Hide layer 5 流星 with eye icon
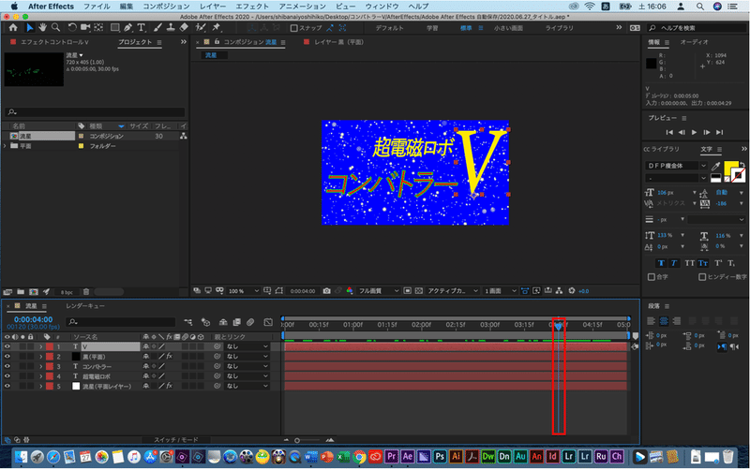 point(7,386)
